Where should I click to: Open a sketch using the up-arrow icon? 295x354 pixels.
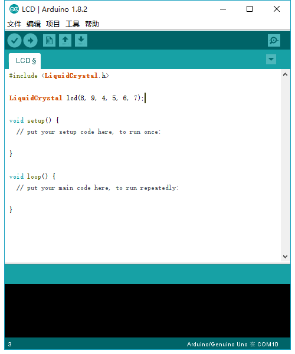65,41
